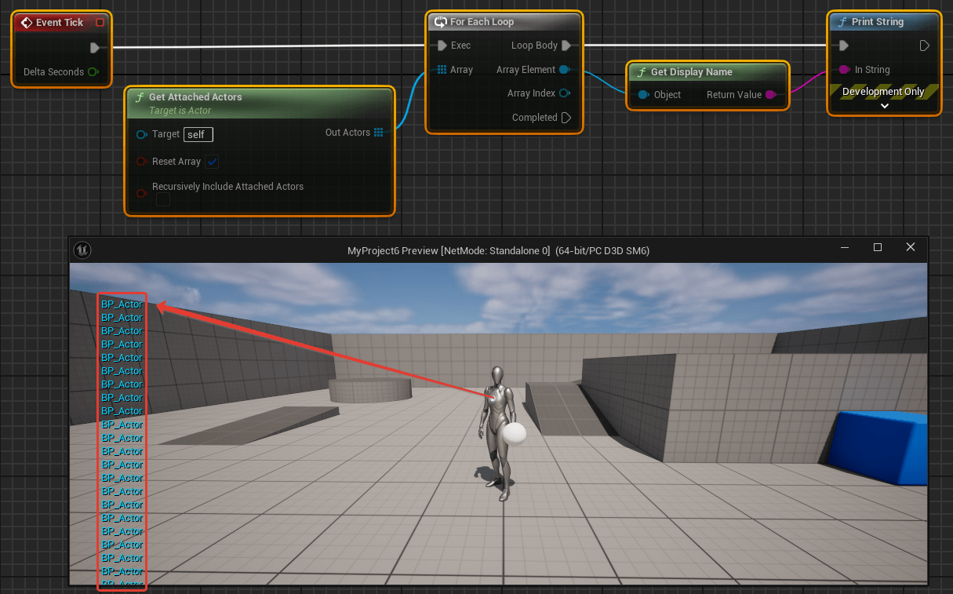The height and width of the screenshot is (594, 953).
Task: Click the Return Value output pin
Action: click(771, 95)
